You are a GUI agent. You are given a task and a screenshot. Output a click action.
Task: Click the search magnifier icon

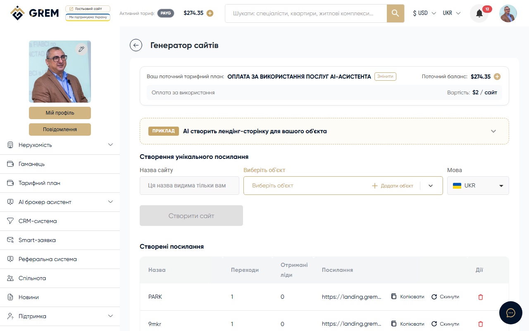(x=395, y=13)
